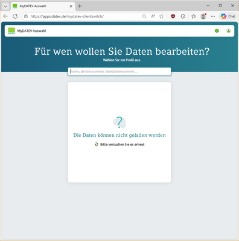This screenshot has width=239, height=241.
Task: Click the MyDATEV Auswahl header title
Action: pyautogui.click(x=31, y=31)
